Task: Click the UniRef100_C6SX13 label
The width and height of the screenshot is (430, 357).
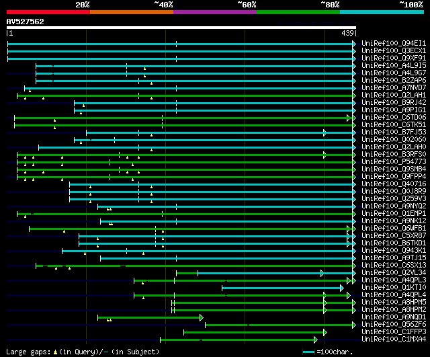Action: pyautogui.click(x=394, y=266)
